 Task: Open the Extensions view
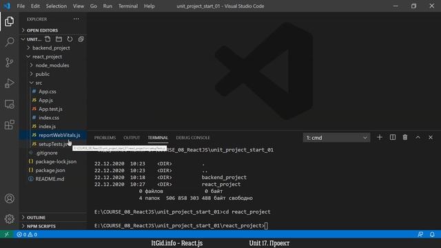tap(9, 125)
